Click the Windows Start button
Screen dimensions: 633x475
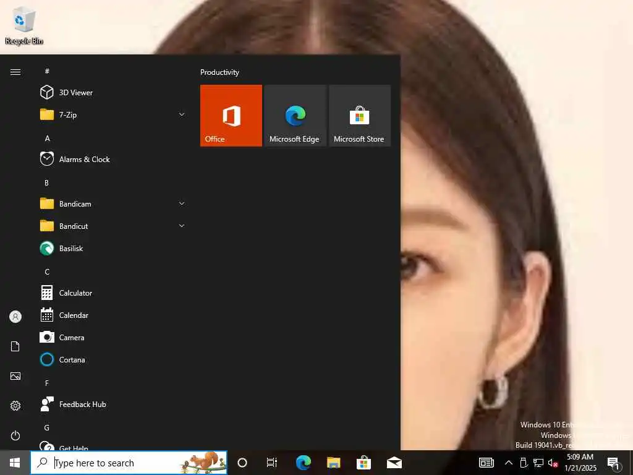15,463
